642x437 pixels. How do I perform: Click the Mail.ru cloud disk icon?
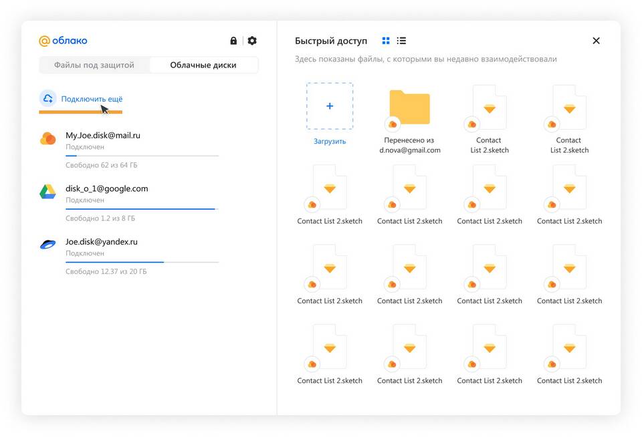pos(47,138)
